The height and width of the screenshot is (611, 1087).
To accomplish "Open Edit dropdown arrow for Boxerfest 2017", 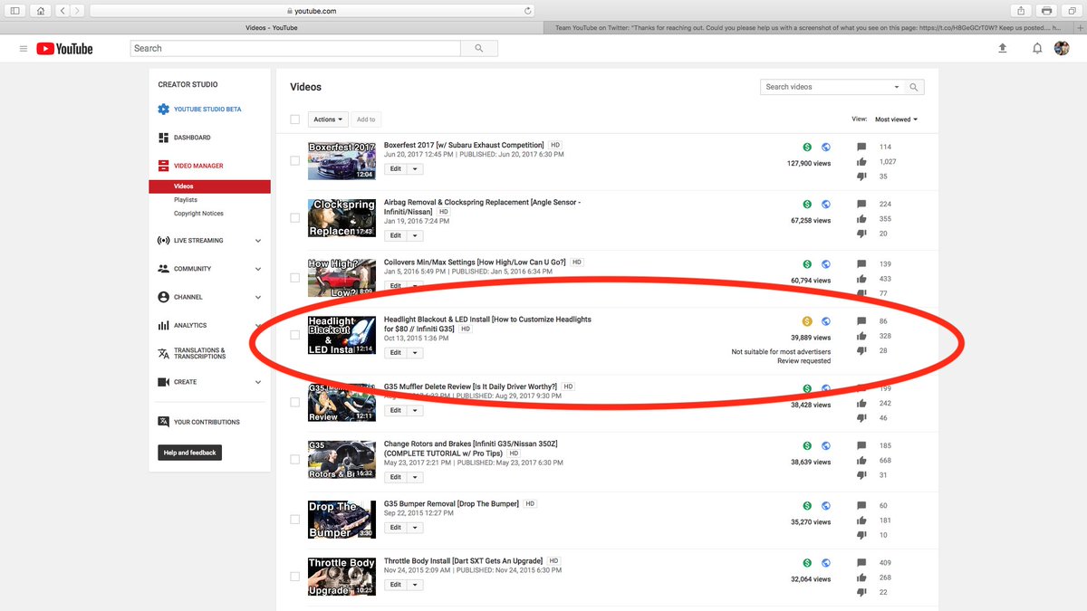I will (x=415, y=168).
